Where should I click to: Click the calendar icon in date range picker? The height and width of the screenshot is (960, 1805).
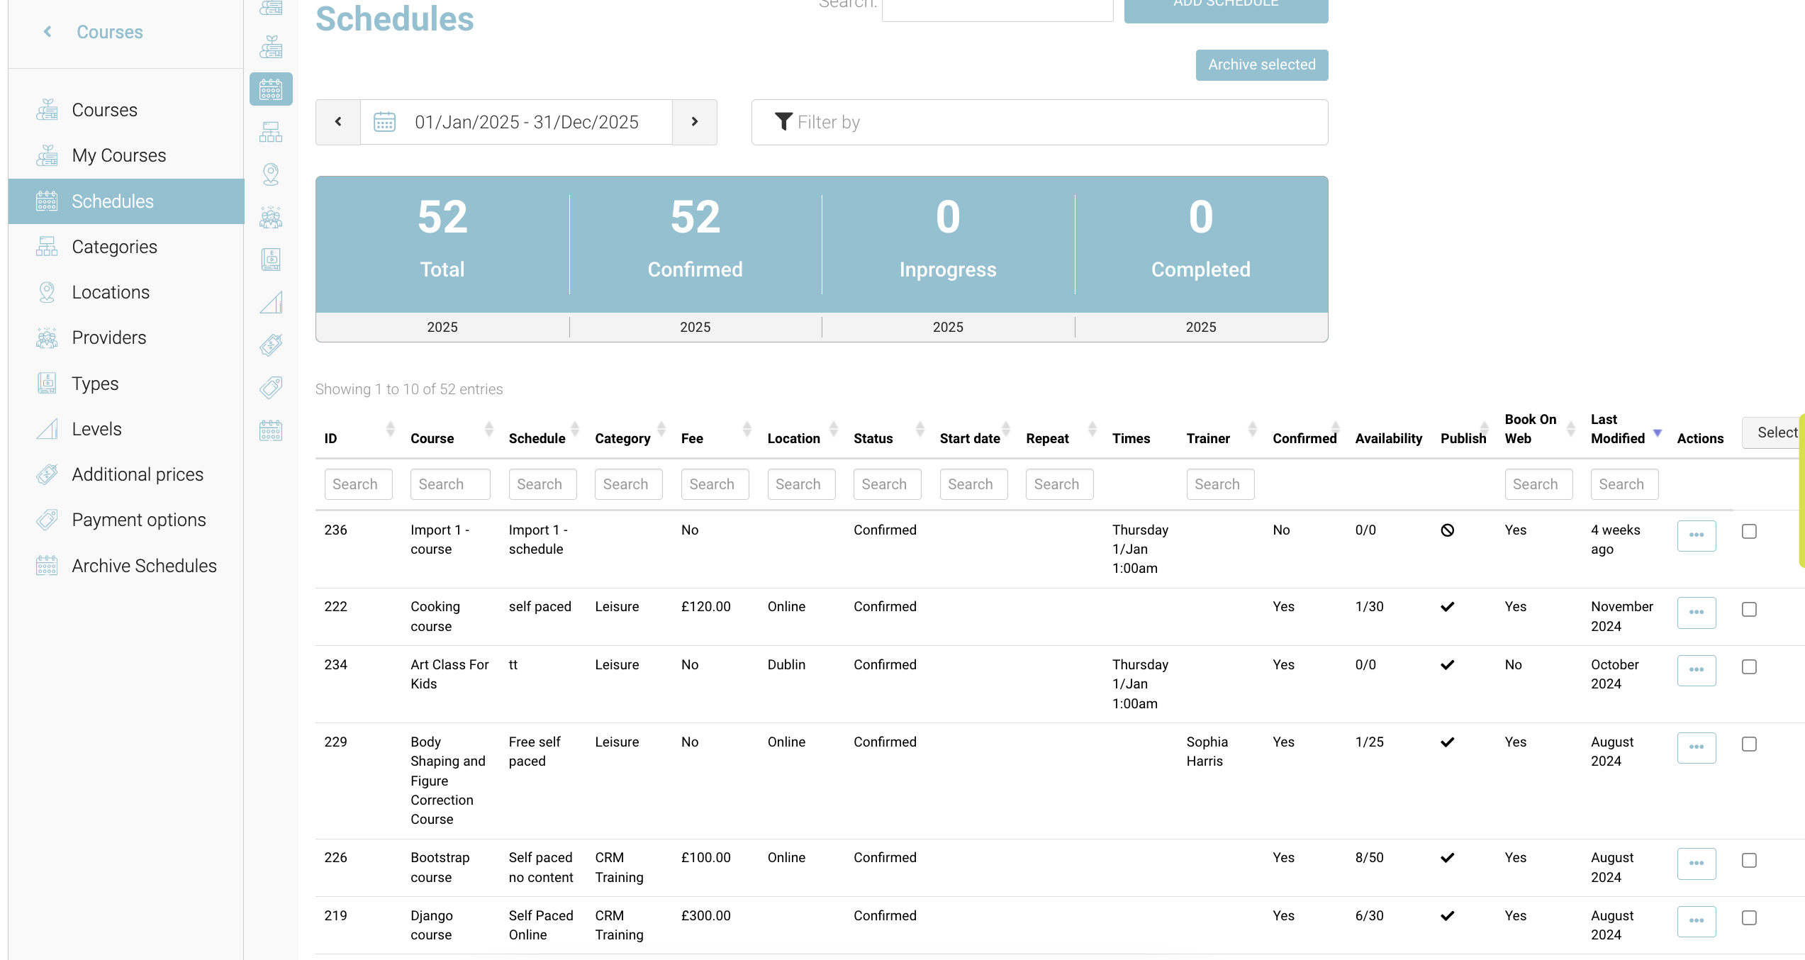coord(384,122)
